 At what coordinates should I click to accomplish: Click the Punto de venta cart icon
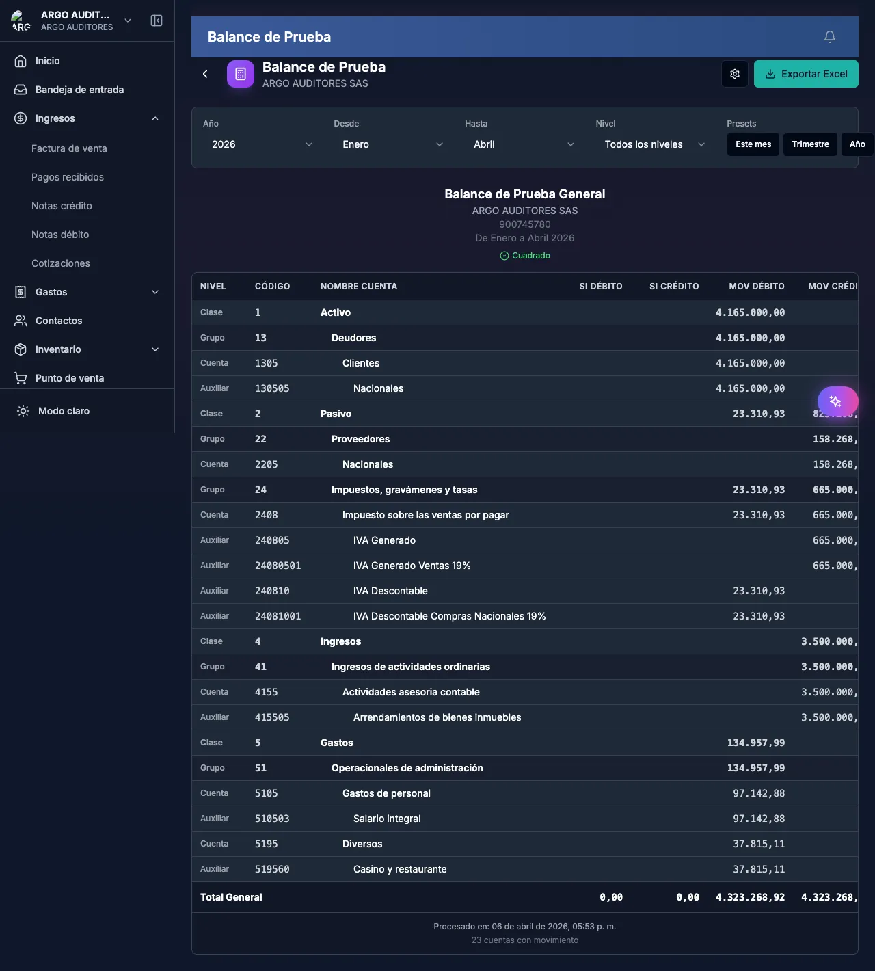[x=21, y=378]
